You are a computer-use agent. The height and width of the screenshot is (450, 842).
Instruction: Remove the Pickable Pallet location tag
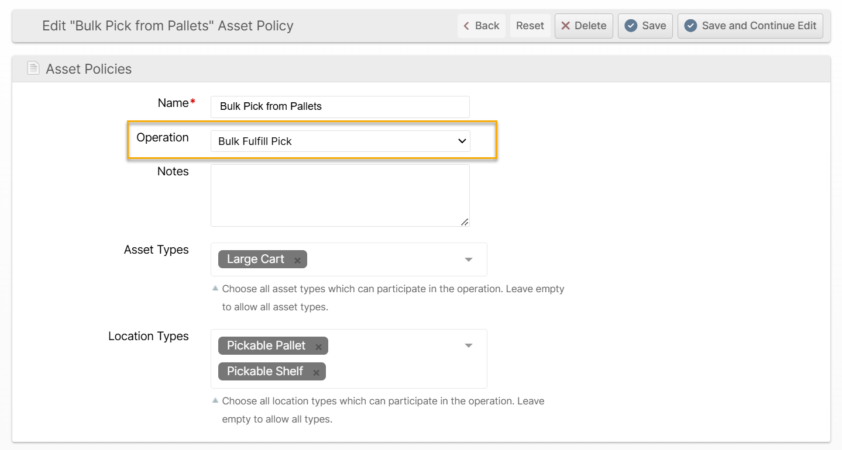(x=318, y=347)
